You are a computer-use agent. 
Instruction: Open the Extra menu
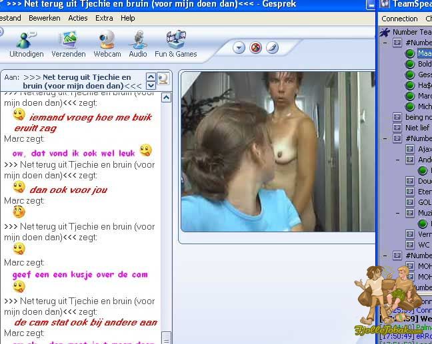(104, 18)
